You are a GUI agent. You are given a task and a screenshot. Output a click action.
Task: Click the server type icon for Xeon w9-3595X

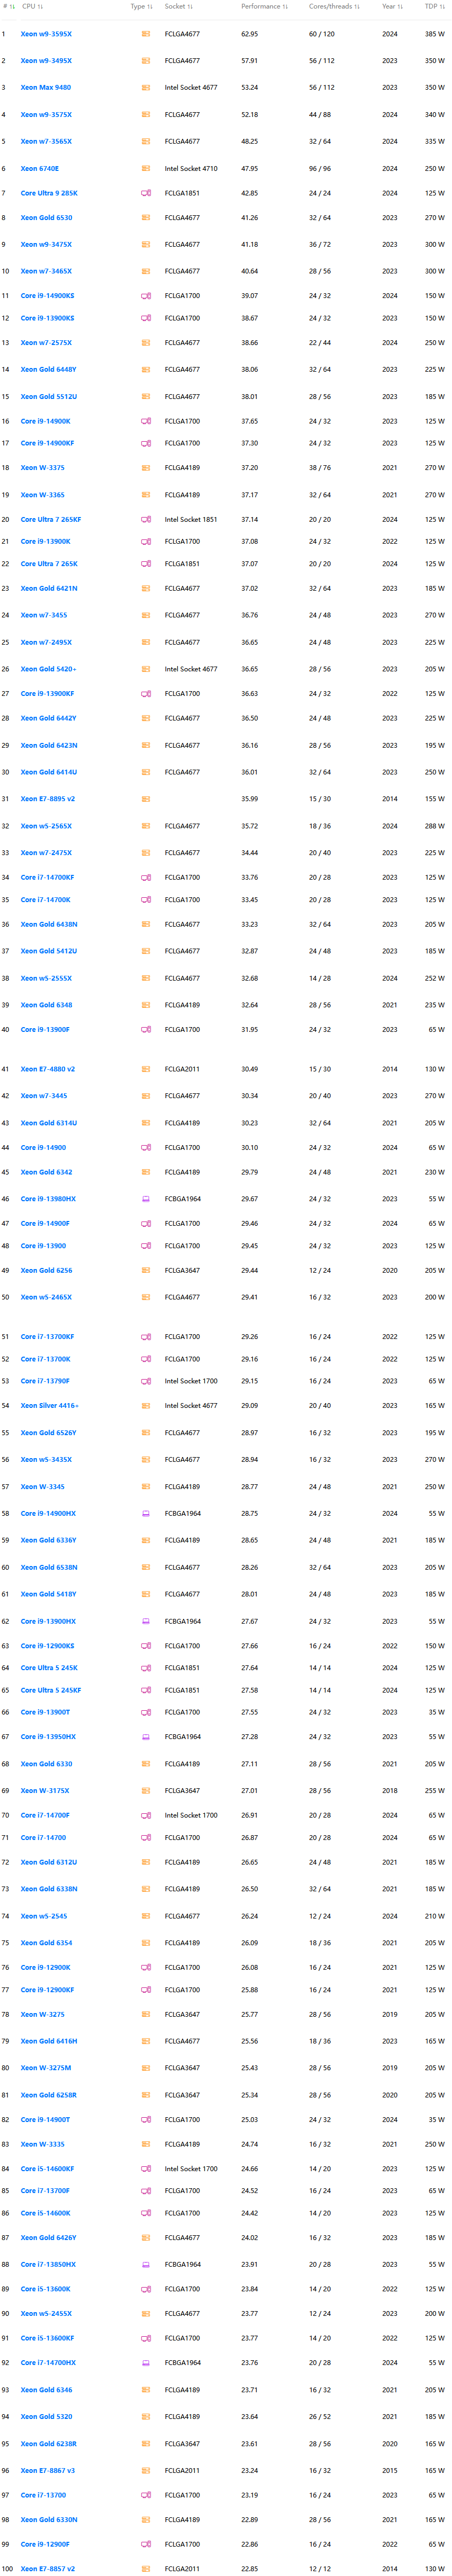coord(146,34)
